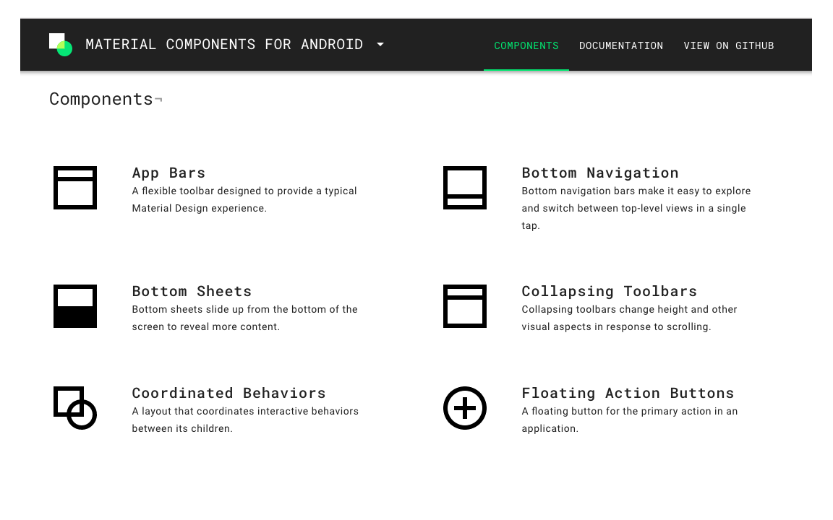Screen dimensions: 833x520
Task: Open the Collapsing Toolbars heading link
Action: point(609,291)
